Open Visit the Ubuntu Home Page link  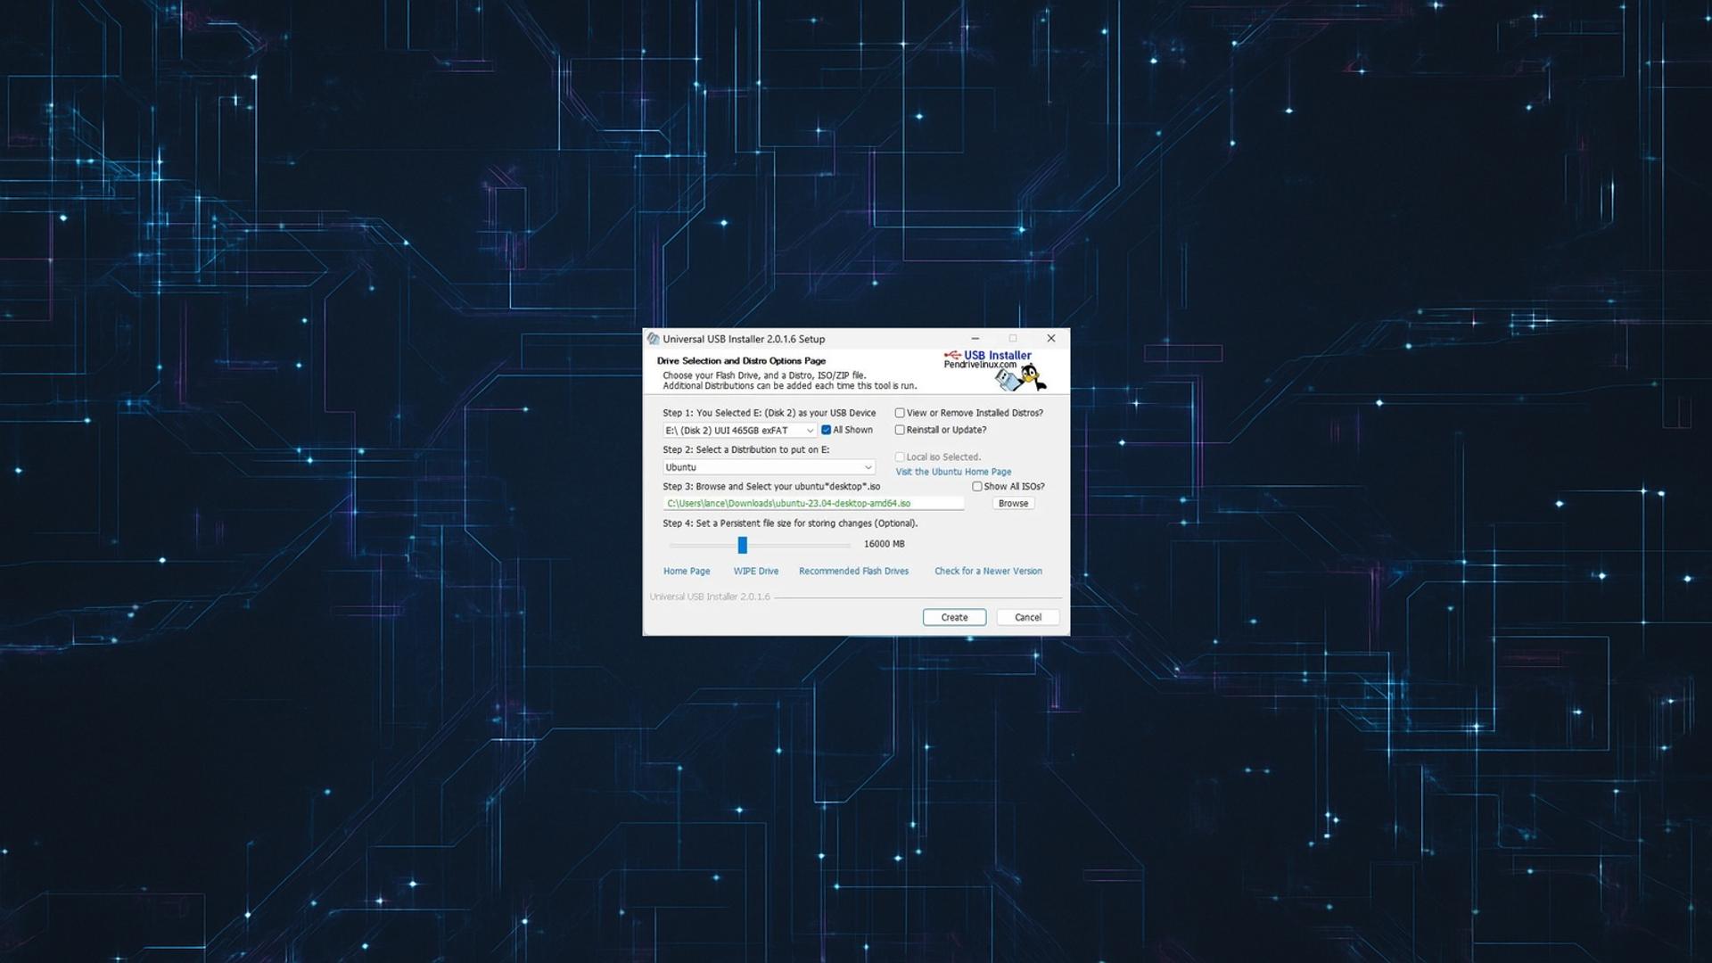pyautogui.click(x=953, y=472)
